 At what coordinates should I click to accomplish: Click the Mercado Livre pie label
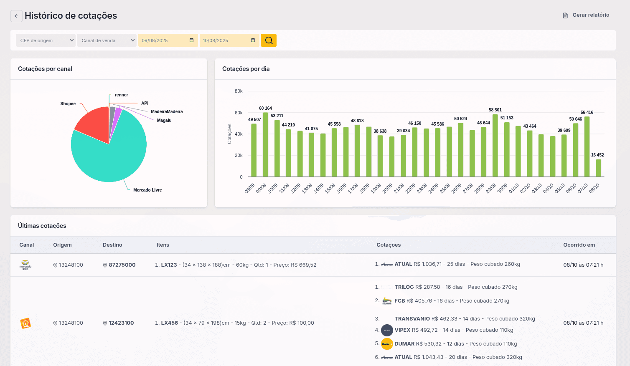pos(147,190)
